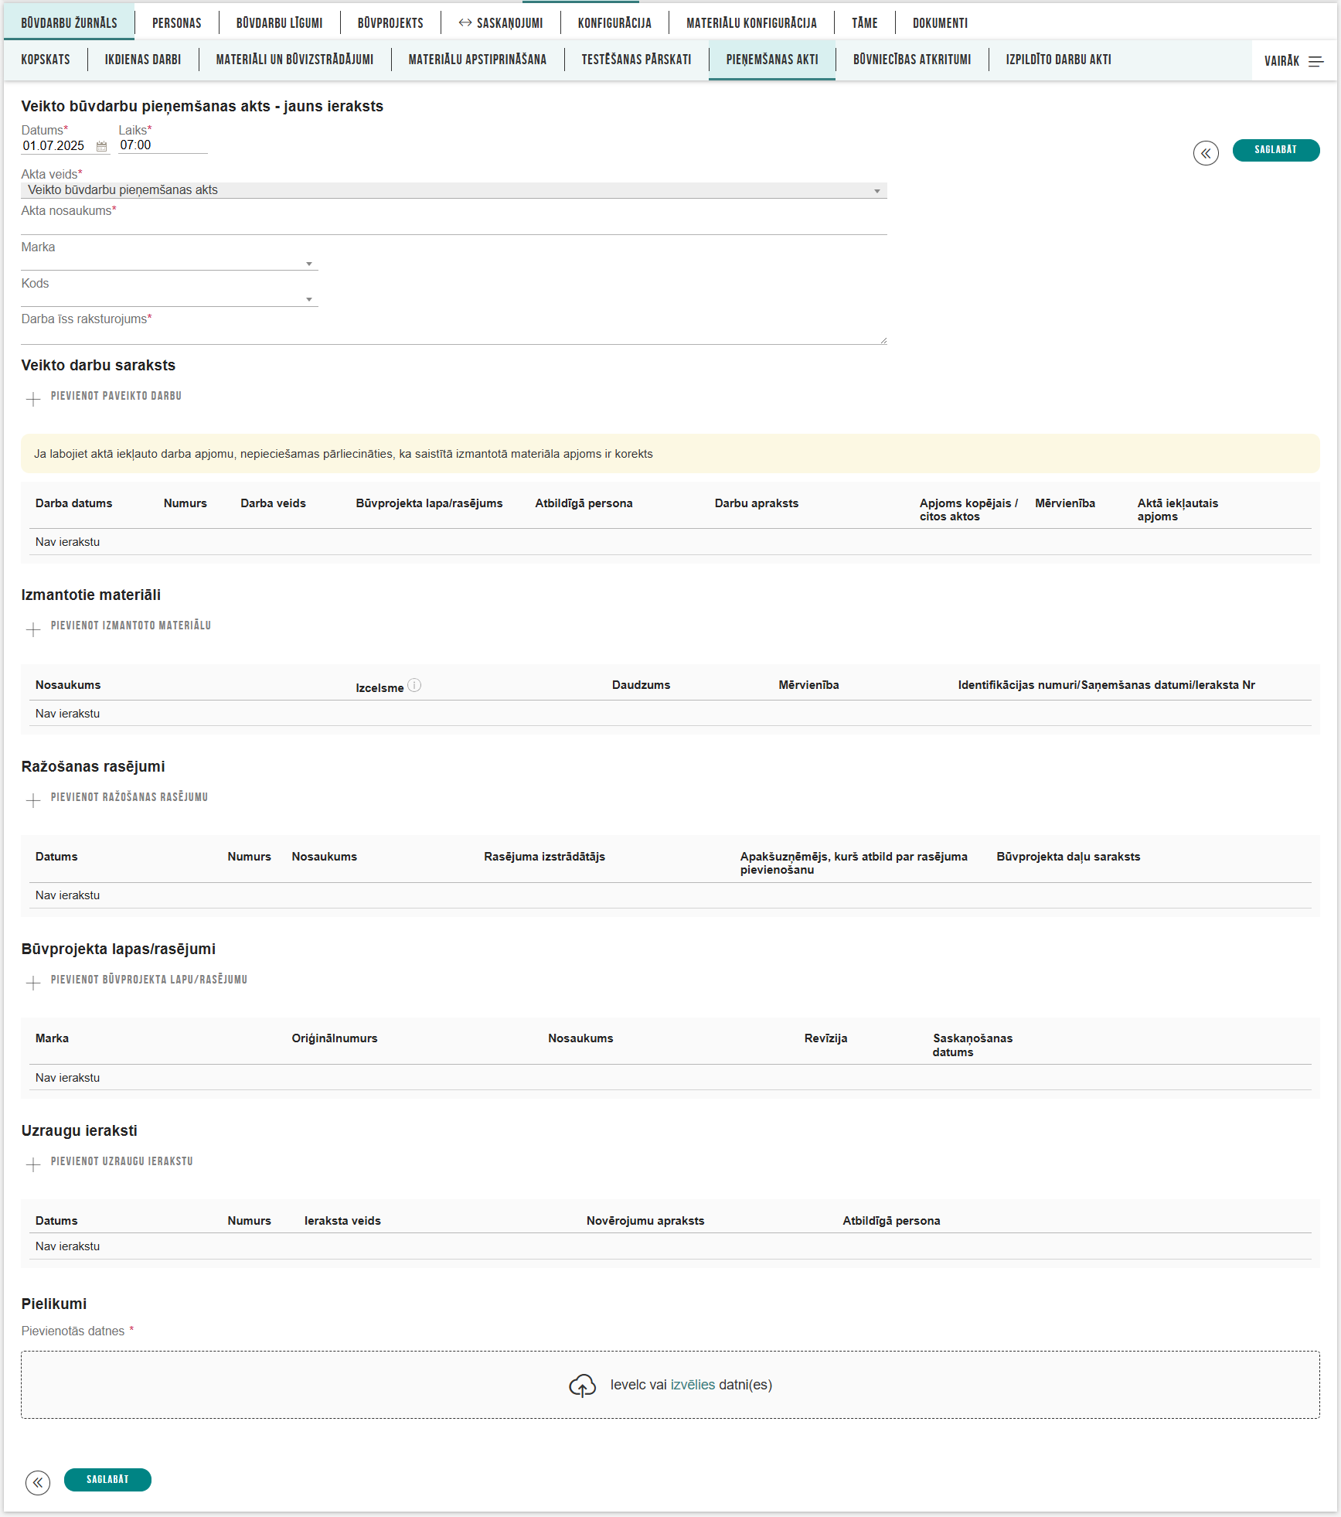Open the Vairāk hamburger menu

(1315, 61)
